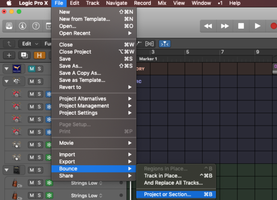Expand the Share submenu
Viewport: 277px width, 200px height.
click(x=94, y=176)
